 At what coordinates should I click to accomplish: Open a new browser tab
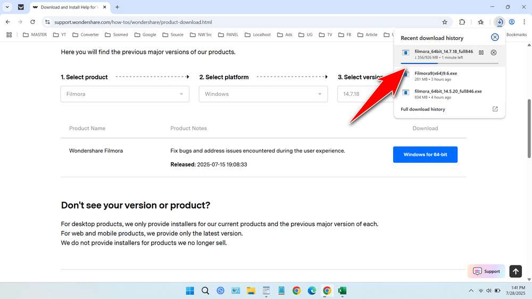(117, 7)
